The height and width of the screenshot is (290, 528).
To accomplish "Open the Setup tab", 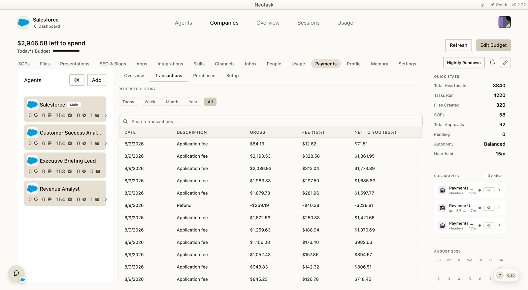I will (232, 76).
